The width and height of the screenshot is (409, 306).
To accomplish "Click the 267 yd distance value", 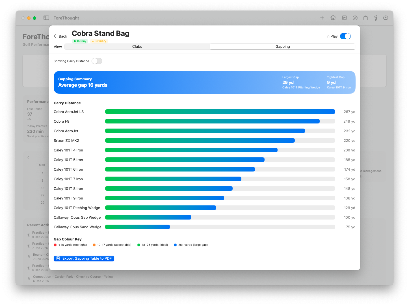I will click(x=349, y=112).
